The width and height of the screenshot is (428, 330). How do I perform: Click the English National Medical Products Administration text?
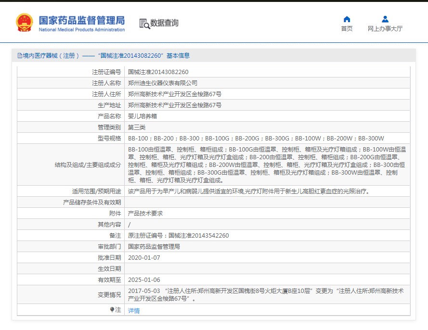coord(81,30)
